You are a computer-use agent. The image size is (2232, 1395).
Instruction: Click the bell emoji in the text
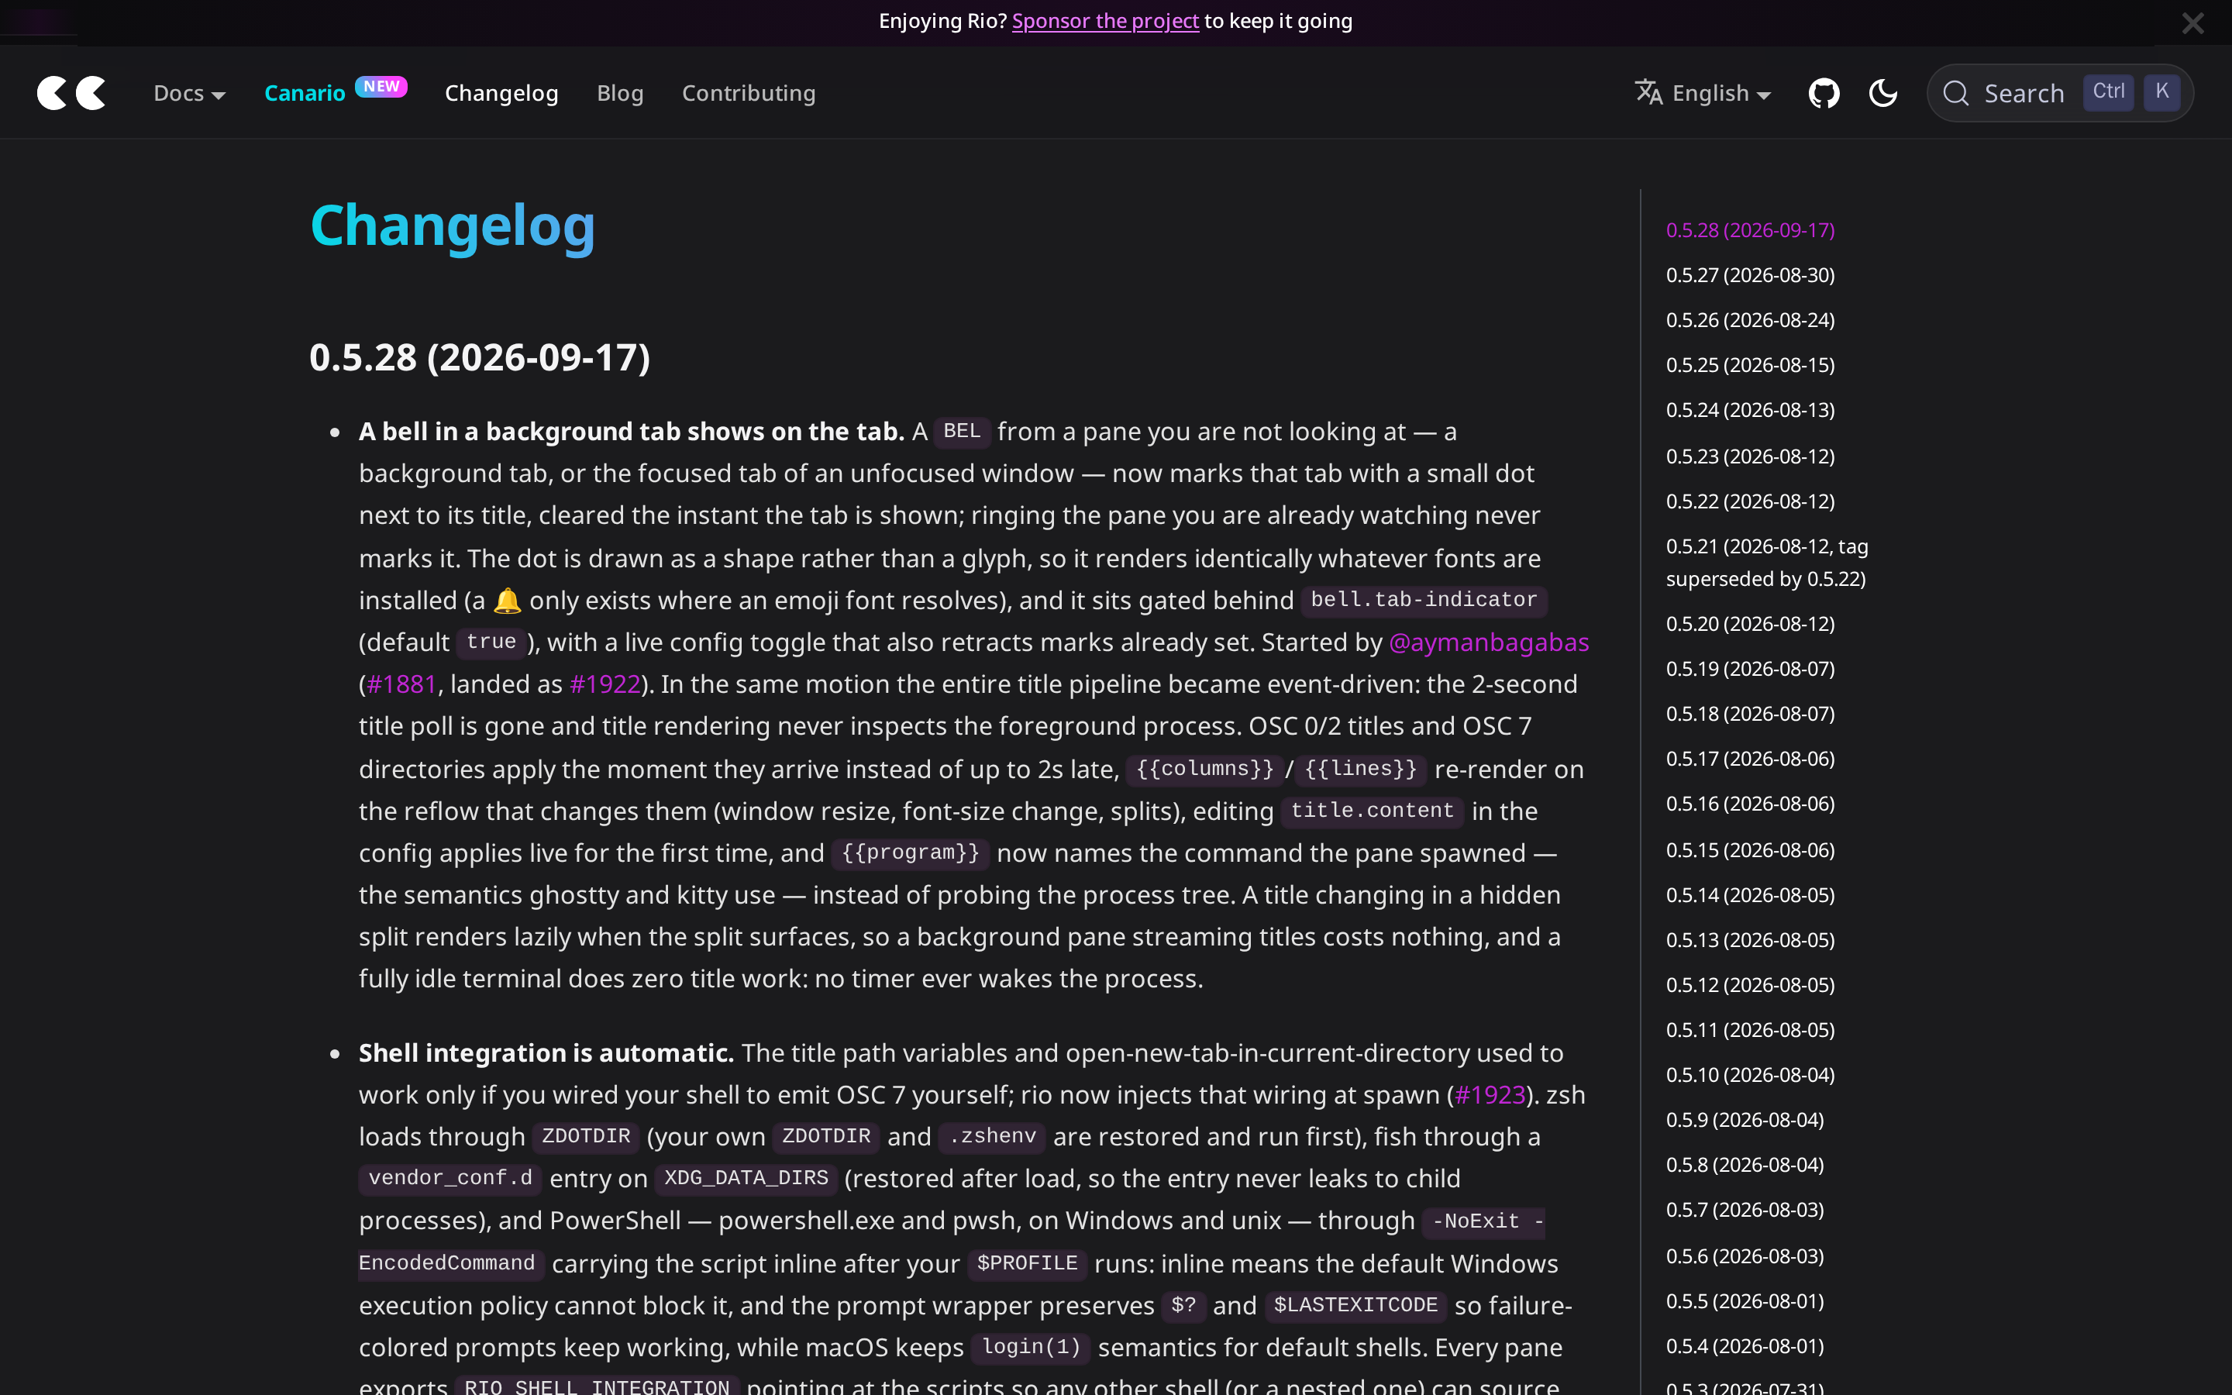click(508, 601)
